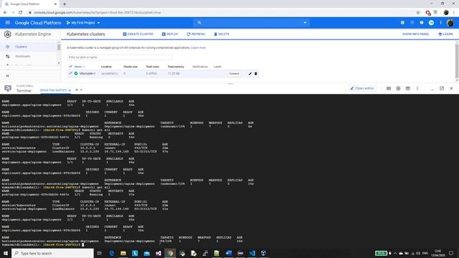The width and height of the screenshot is (459, 258).
Task: Click the LEARN button
Action: [x=445, y=34]
